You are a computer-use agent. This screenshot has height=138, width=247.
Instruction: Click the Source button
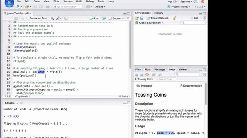(x=115, y=18)
